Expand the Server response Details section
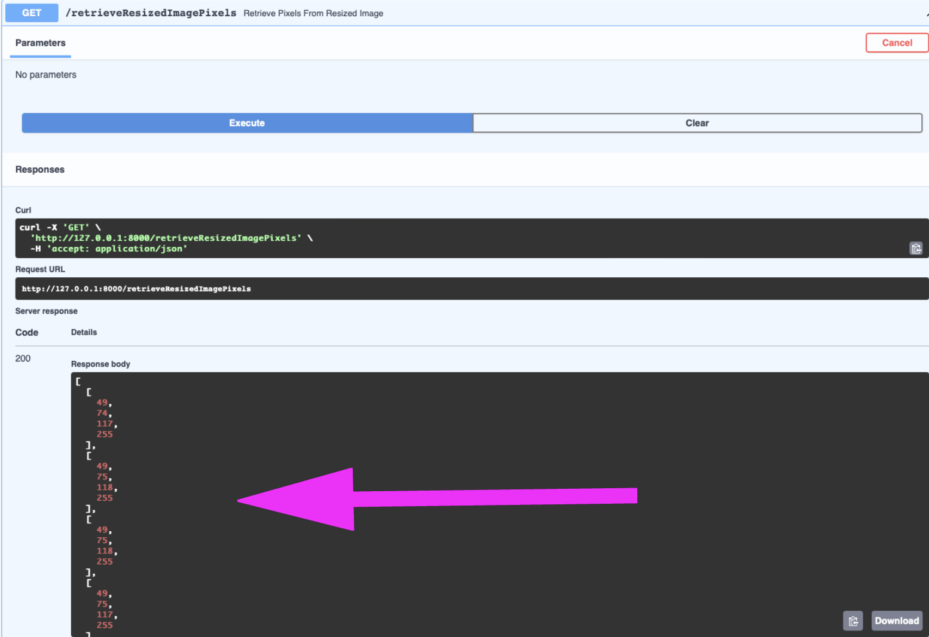929x637 pixels. pyautogui.click(x=84, y=332)
